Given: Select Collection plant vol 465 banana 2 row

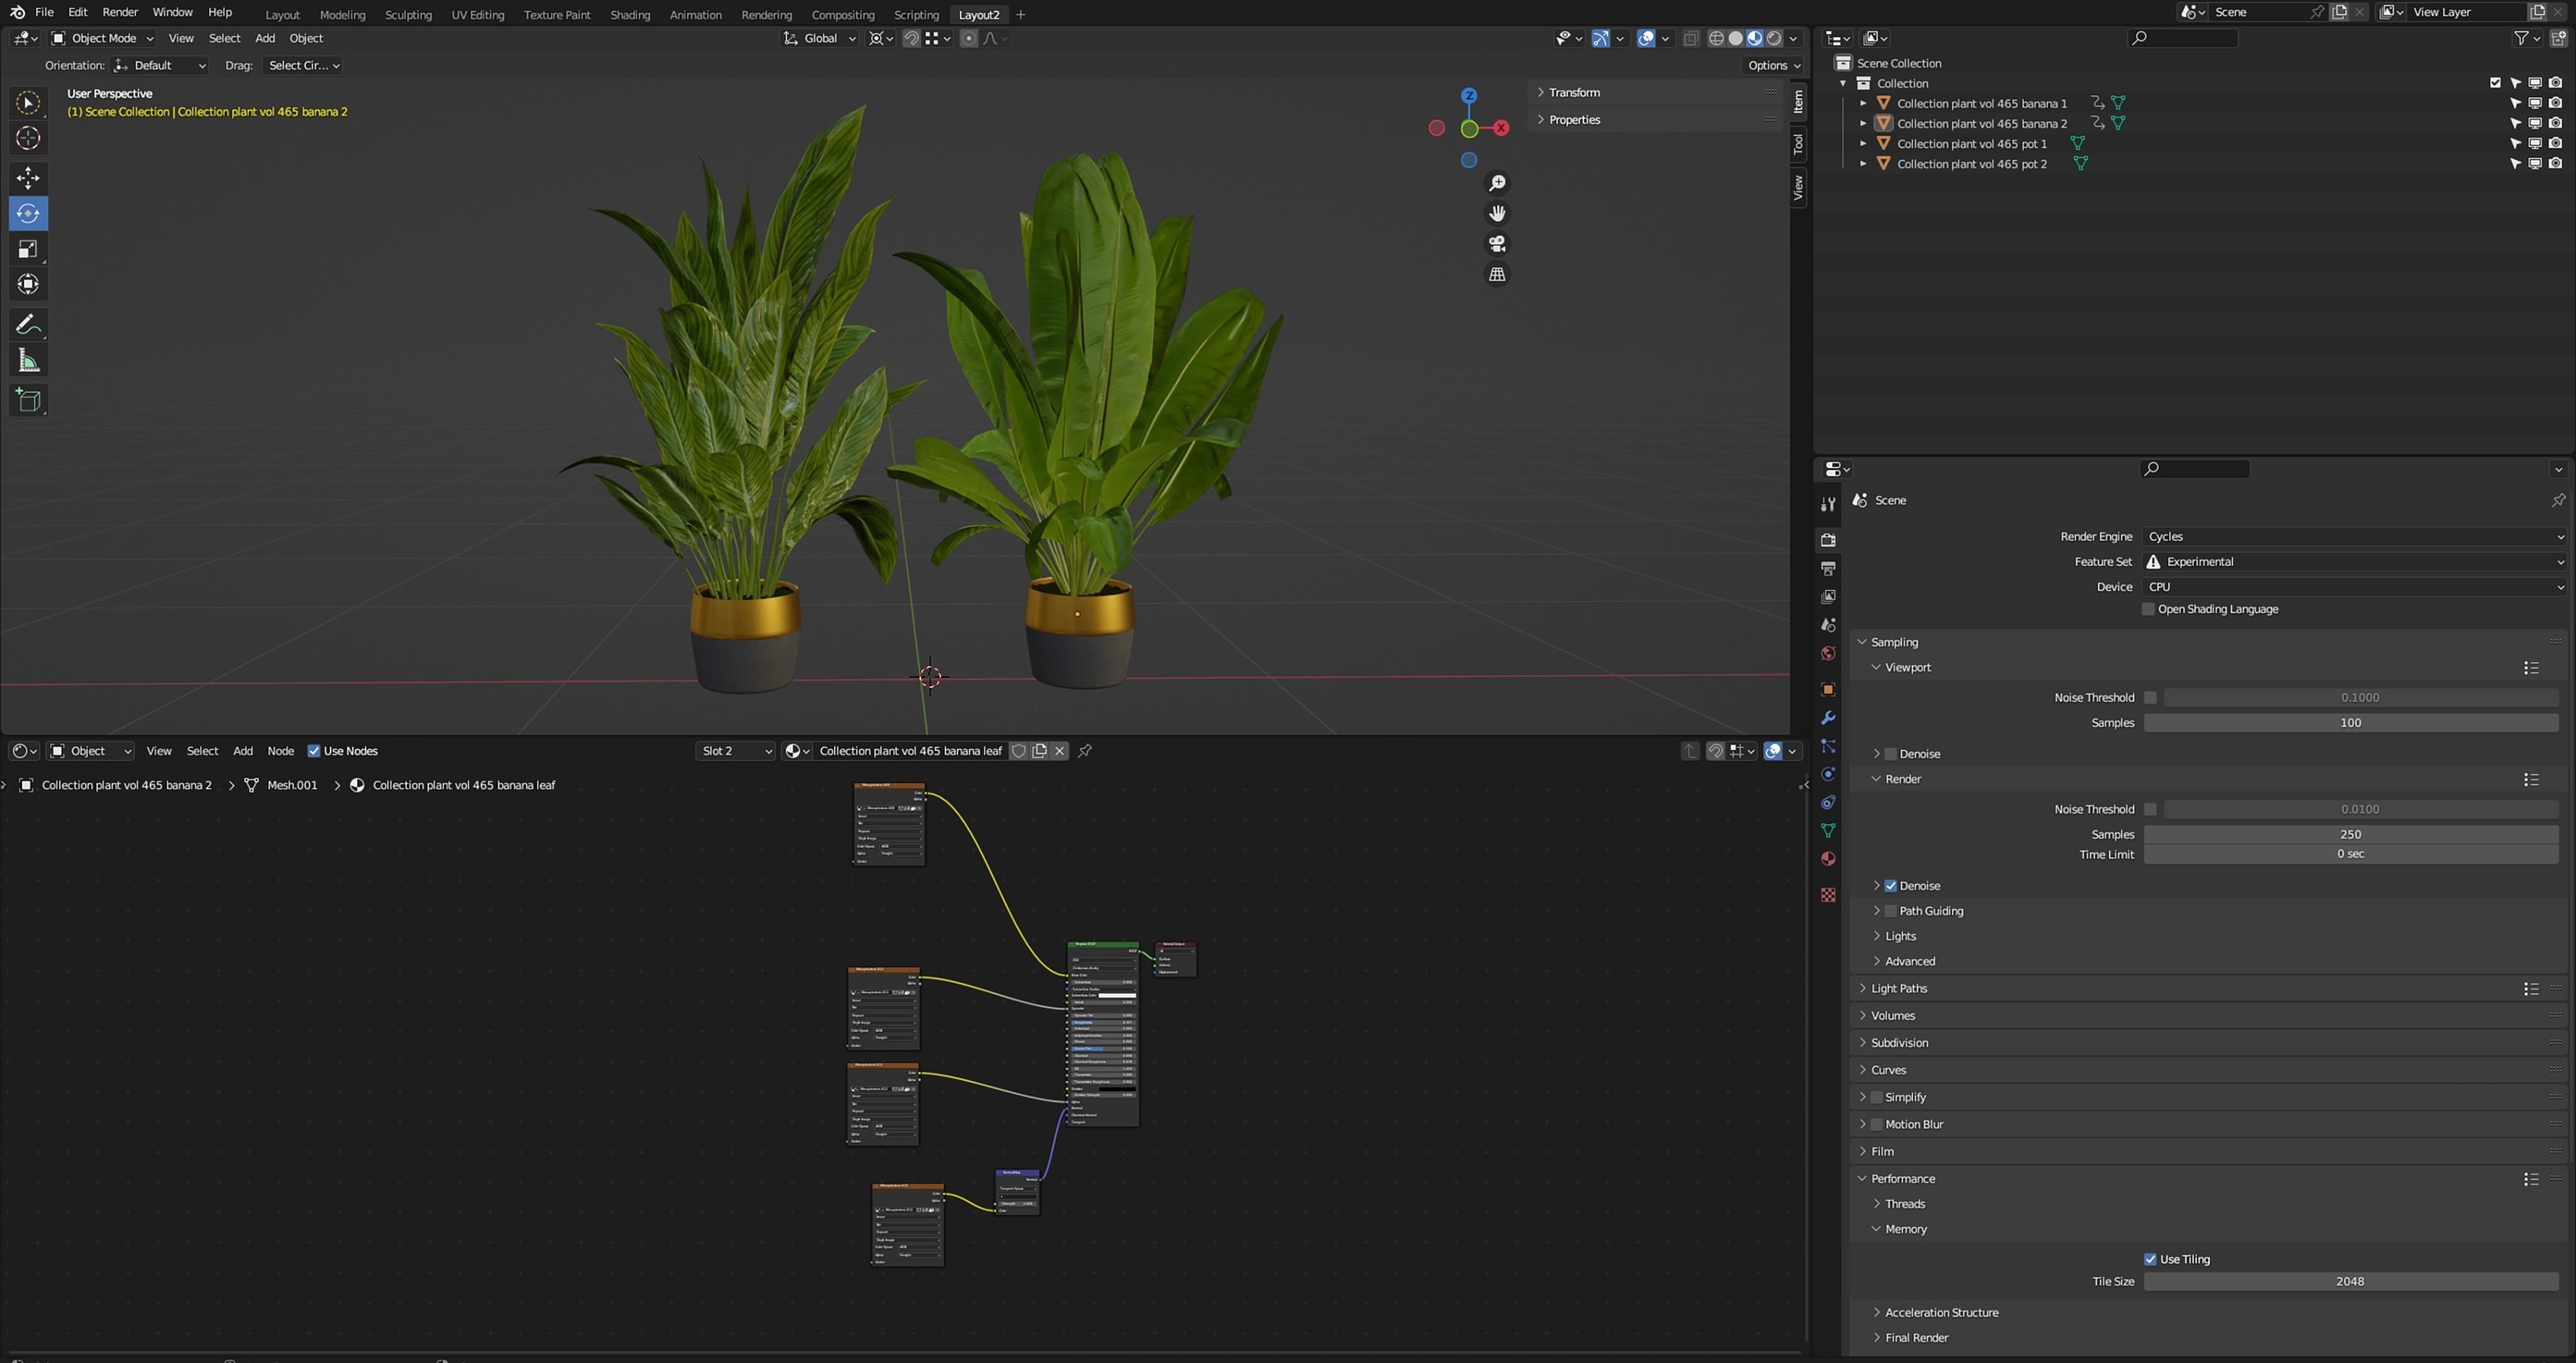Looking at the screenshot, I should click(1981, 124).
